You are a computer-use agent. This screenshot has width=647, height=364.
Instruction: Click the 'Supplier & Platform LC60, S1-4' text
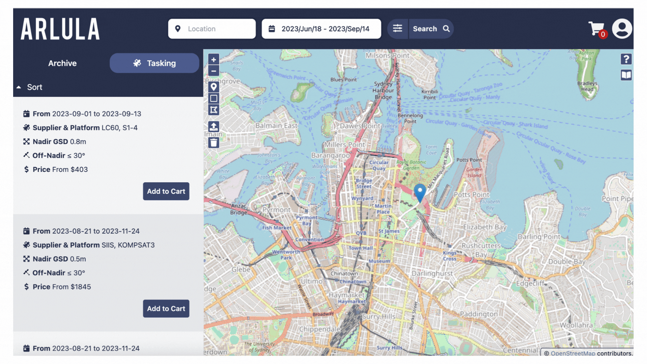pyautogui.click(x=85, y=128)
